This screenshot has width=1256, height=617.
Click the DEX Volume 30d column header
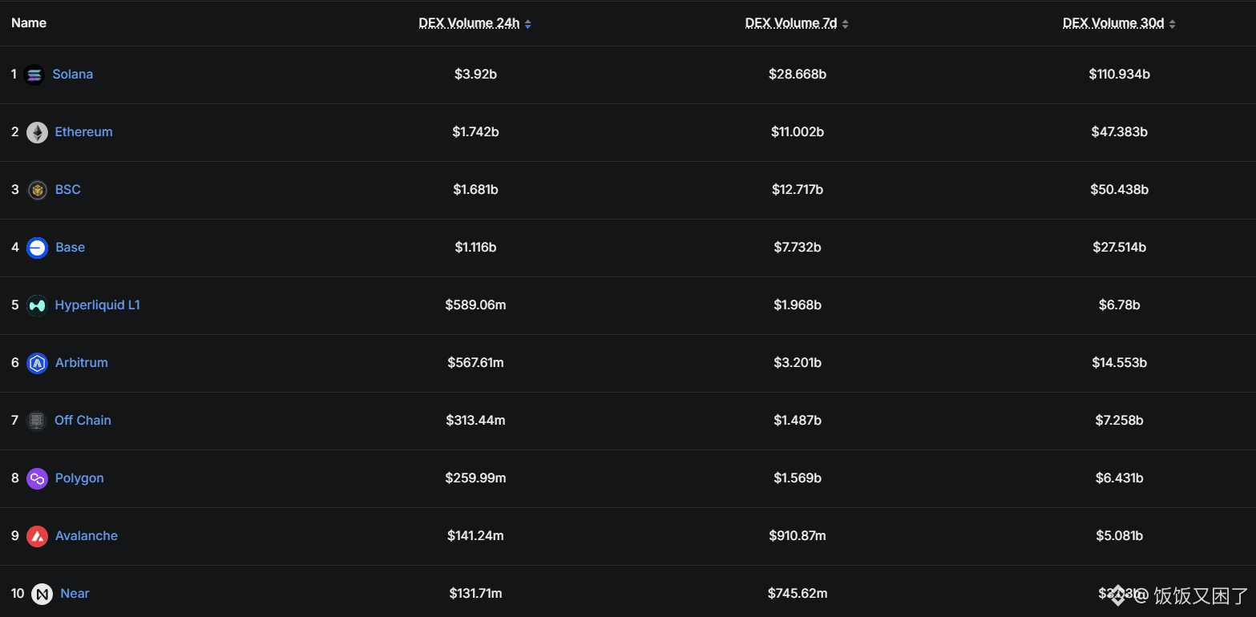point(1113,23)
